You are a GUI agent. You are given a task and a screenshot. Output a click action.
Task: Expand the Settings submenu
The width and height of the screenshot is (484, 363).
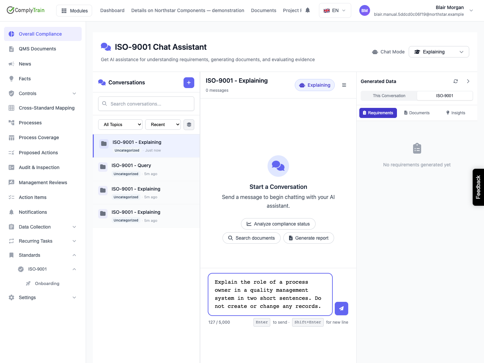[x=74, y=297]
